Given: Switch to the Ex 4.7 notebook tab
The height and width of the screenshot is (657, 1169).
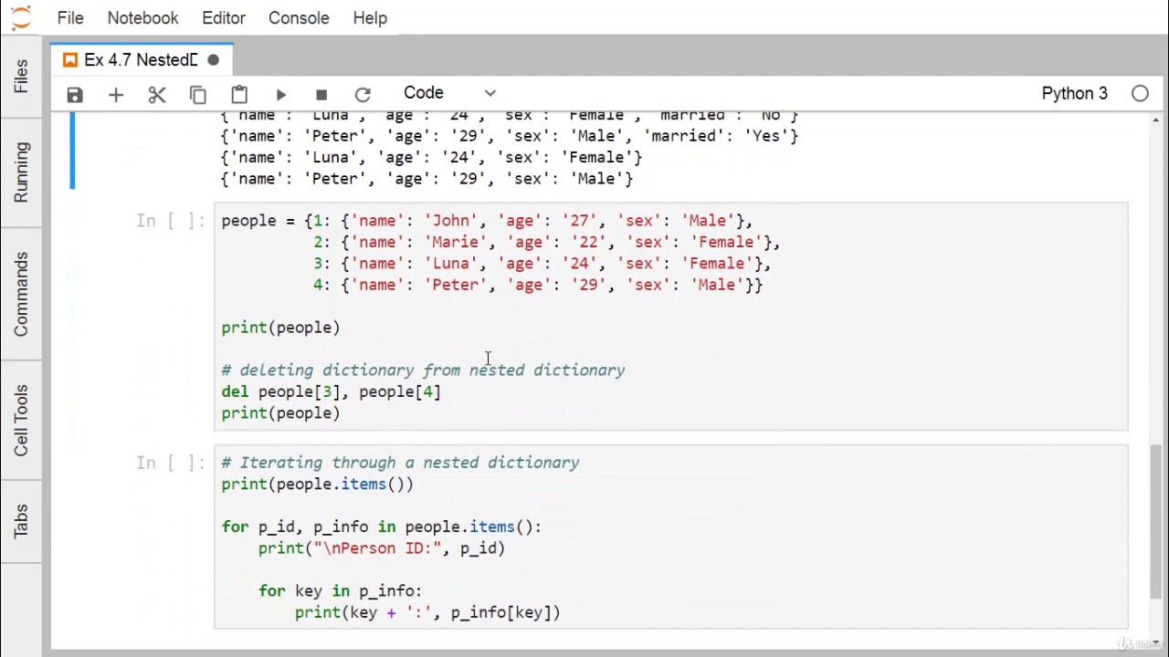Looking at the screenshot, I should coord(141,60).
